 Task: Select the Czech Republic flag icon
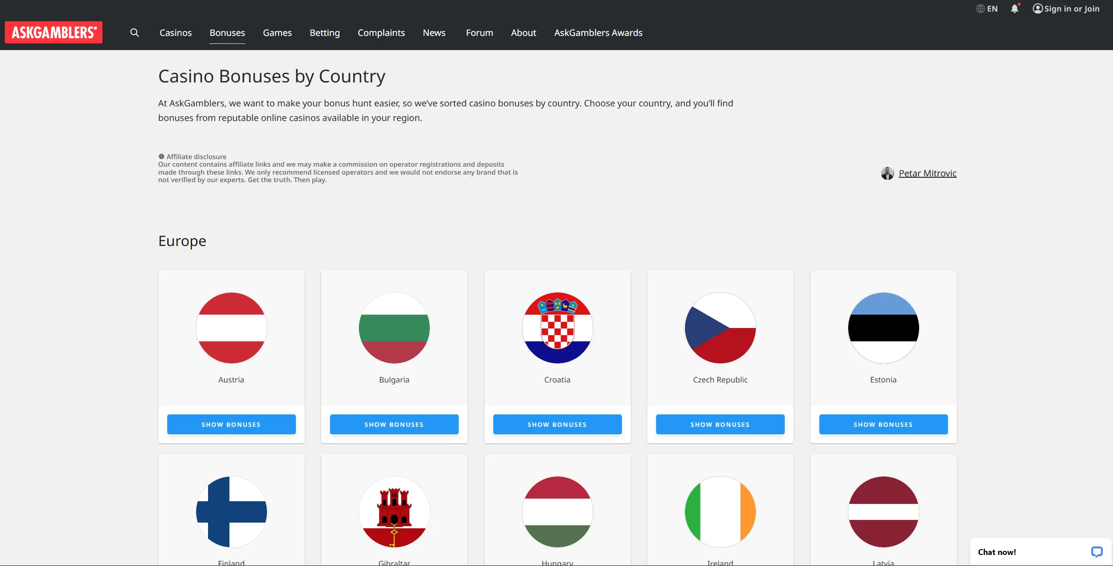720,328
